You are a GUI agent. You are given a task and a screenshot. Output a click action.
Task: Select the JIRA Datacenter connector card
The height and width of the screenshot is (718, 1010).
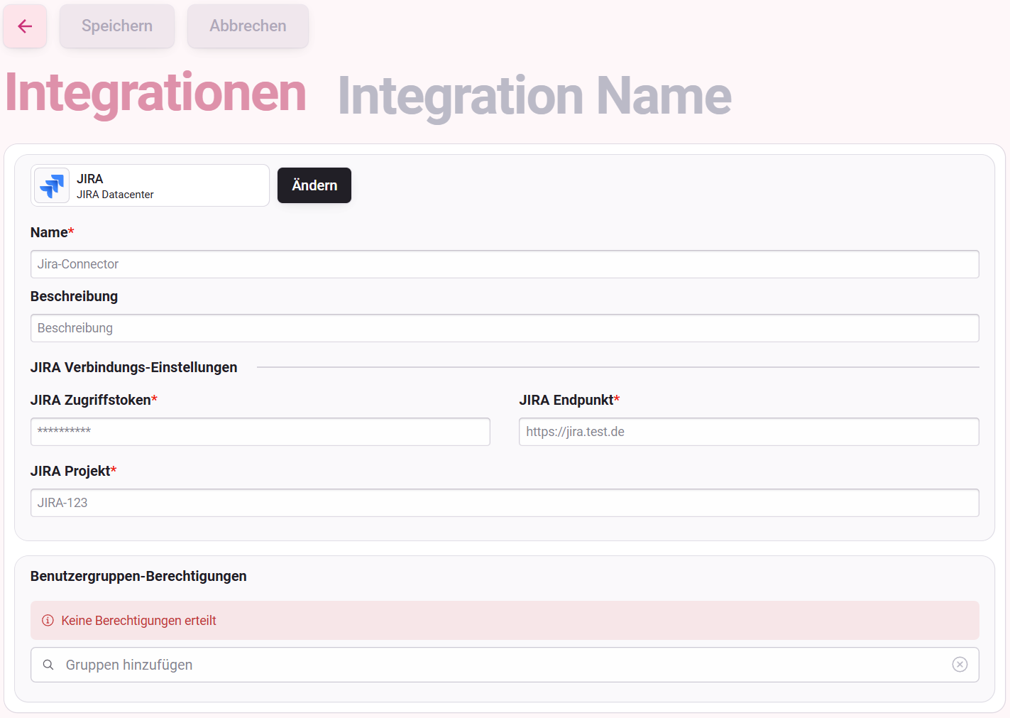click(x=150, y=185)
